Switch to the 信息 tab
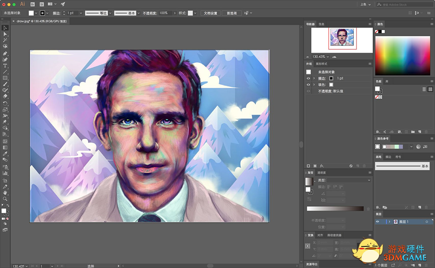Image resolution: width=435 pixels, height=268 pixels. point(321,24)
